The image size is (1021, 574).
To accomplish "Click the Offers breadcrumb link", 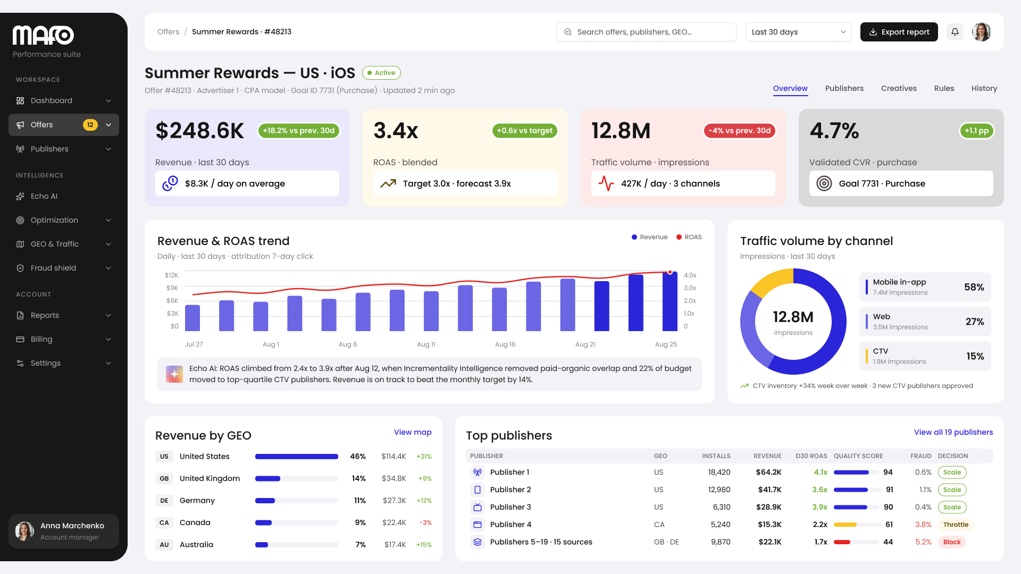I will click(168, 32).
